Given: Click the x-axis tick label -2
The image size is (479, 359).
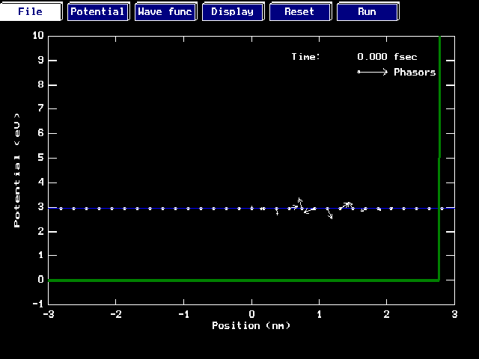Looking at the screenshot, I should (x=116, y=314).
